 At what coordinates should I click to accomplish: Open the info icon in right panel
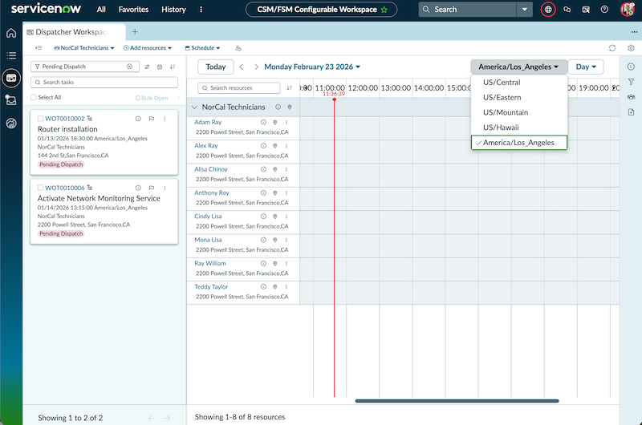(631, 67)
